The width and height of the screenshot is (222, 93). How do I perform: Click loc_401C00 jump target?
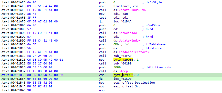pos(122,79)
